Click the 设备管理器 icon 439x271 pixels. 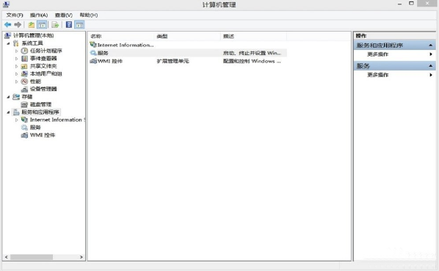[x=25, y=89]
